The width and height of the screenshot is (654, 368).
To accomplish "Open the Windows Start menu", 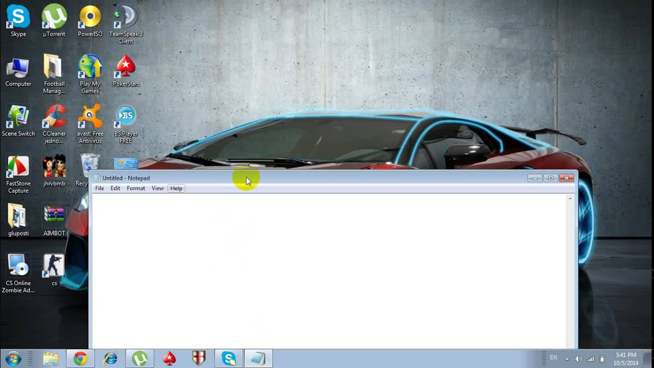I will pyautogui.click(x=13, y=359).
